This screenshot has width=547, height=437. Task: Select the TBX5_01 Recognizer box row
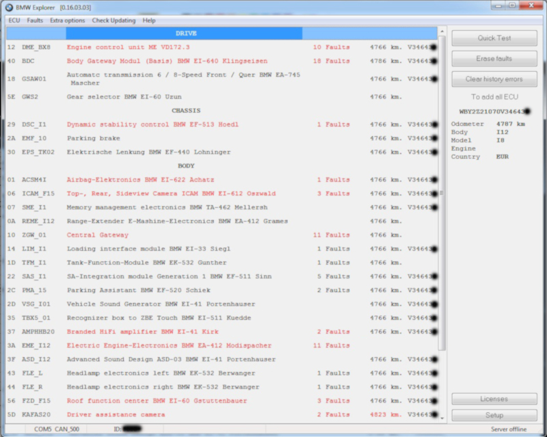[x=222, y=318]
